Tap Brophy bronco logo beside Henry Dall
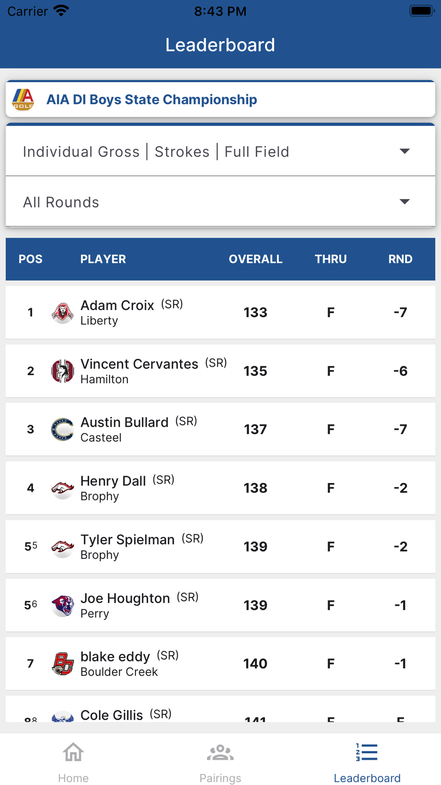 click(63, 488)
